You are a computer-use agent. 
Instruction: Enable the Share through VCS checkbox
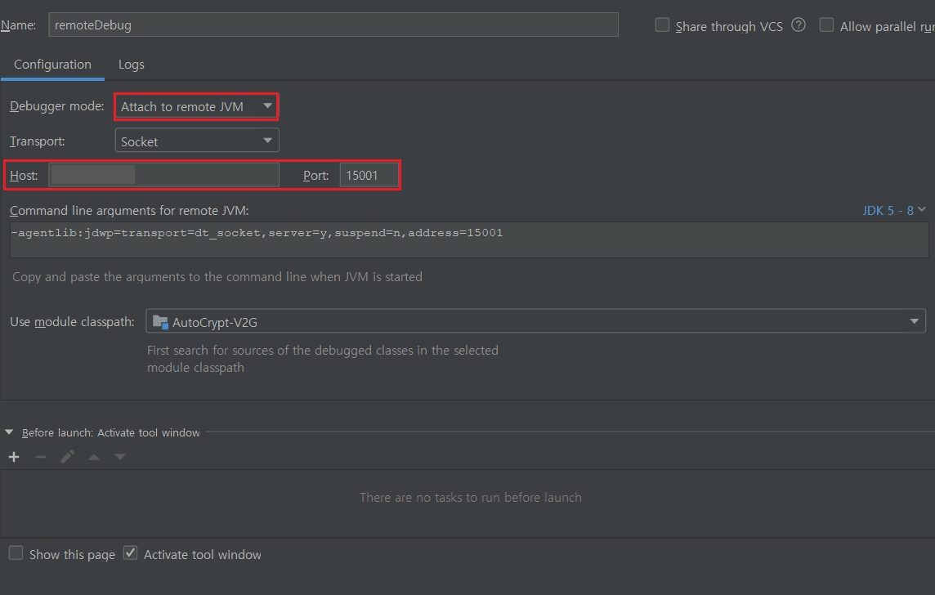(x=662, y=25)
